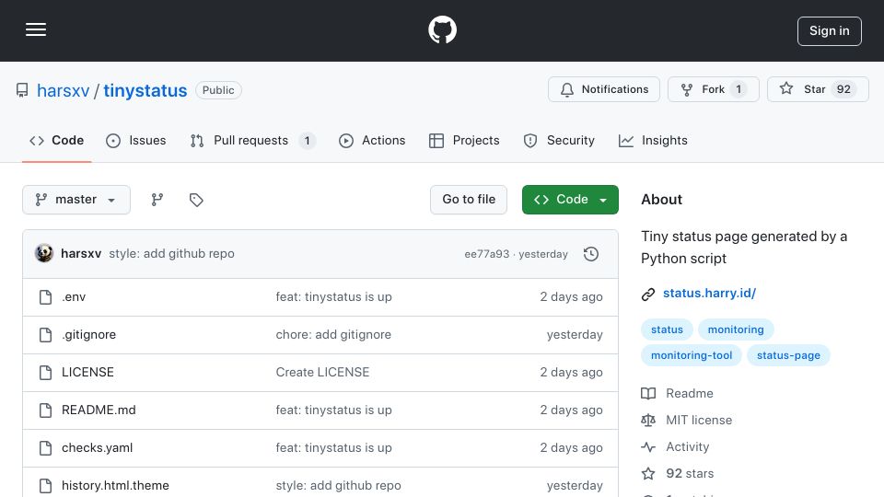The width and height of the screenshot is (884, 497).
Task: Open the status.harry.id/ website link
Action: coord(709,293)
